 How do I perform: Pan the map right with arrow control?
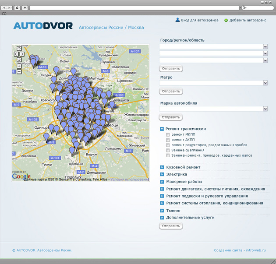click(x=21, y=54)
